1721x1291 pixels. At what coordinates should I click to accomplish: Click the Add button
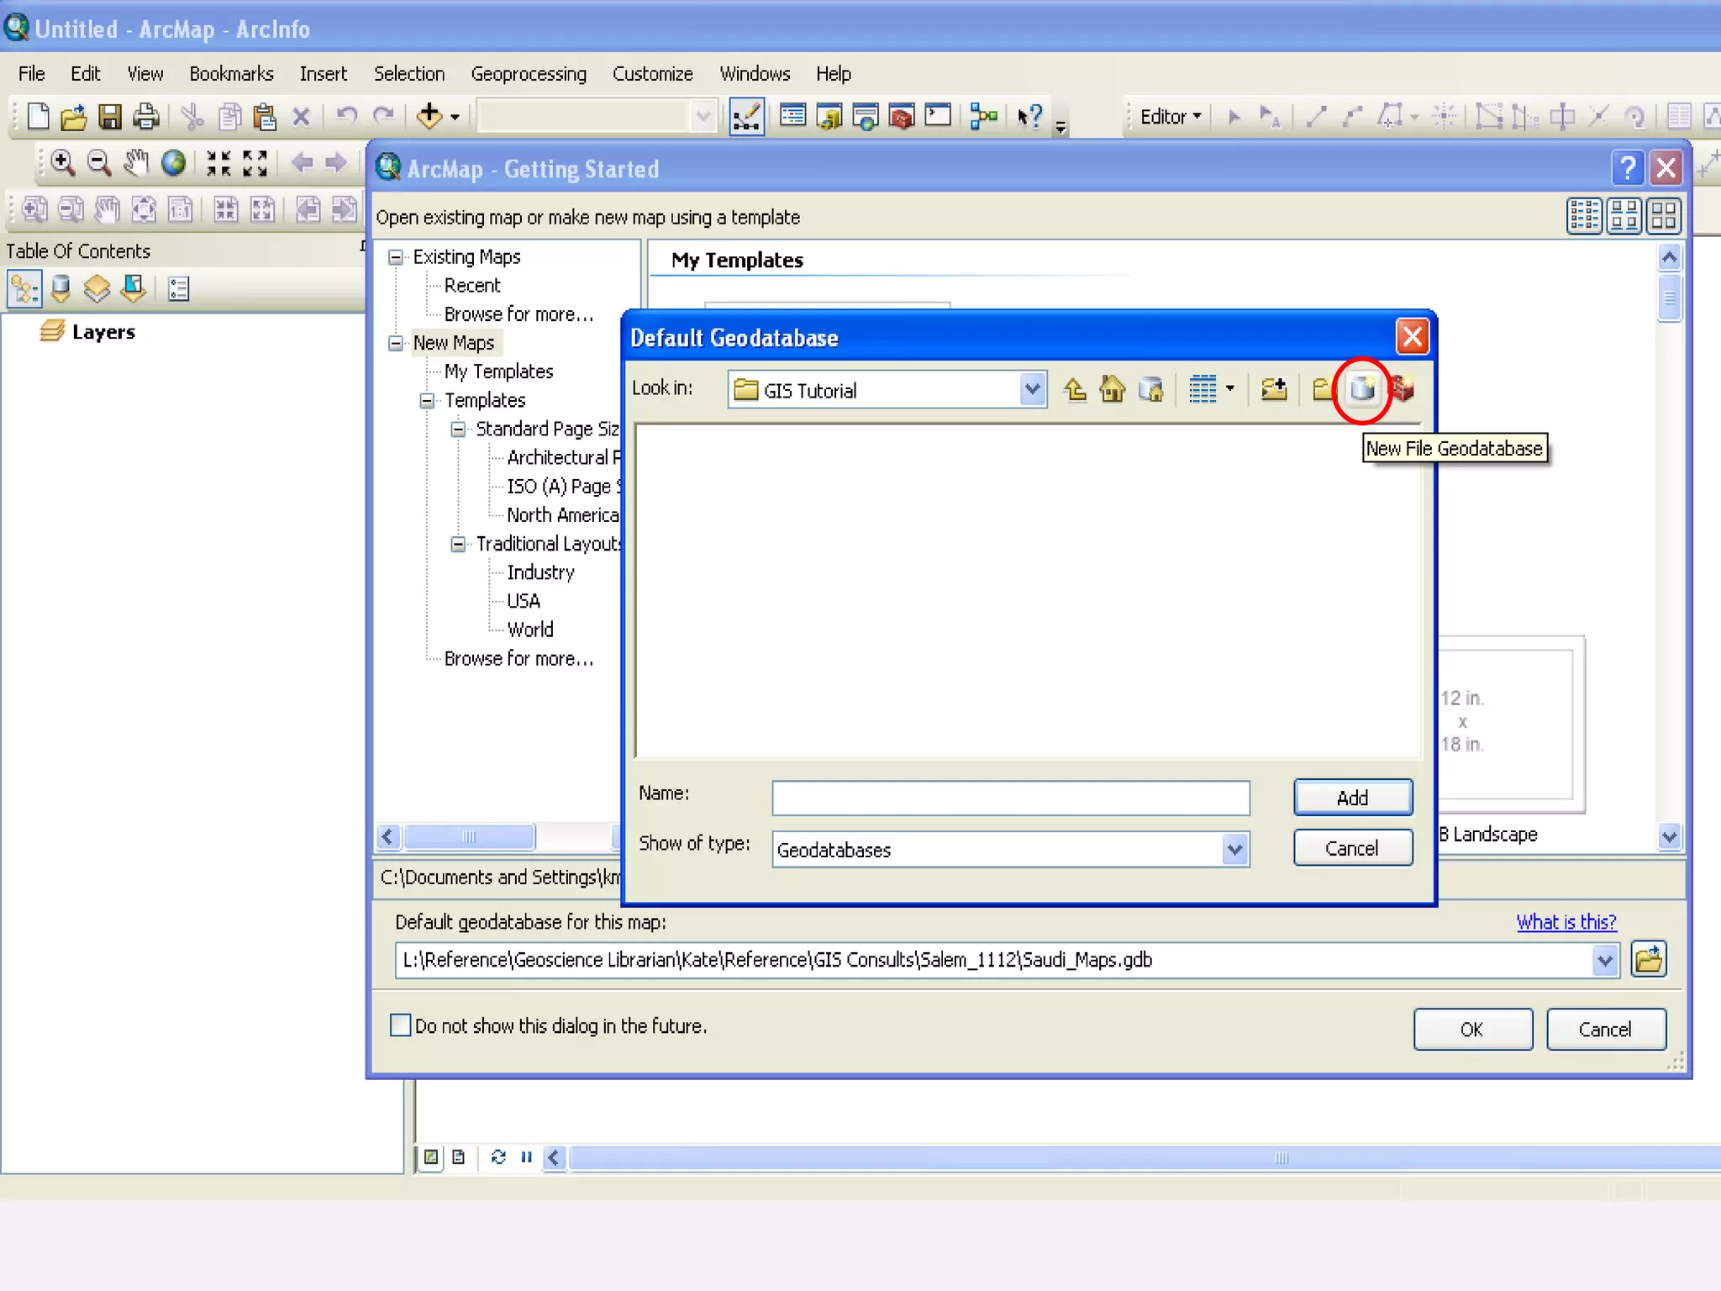(x=1352, y=798)
